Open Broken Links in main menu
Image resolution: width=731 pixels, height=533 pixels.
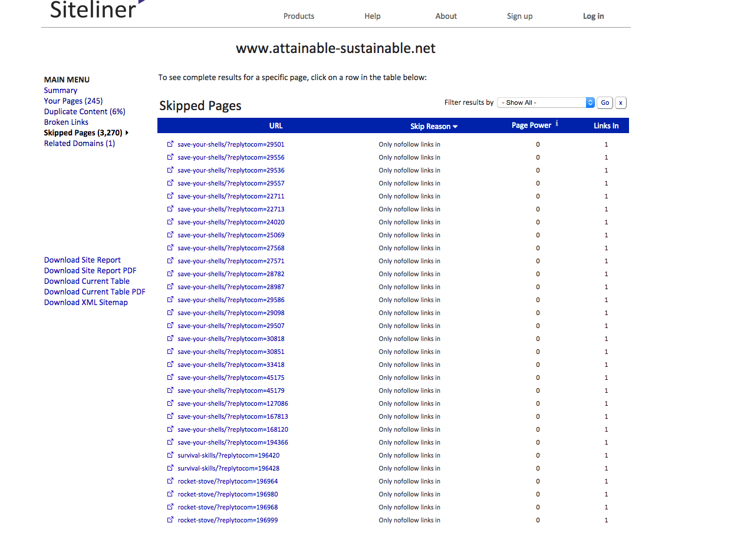click(66, 122)
